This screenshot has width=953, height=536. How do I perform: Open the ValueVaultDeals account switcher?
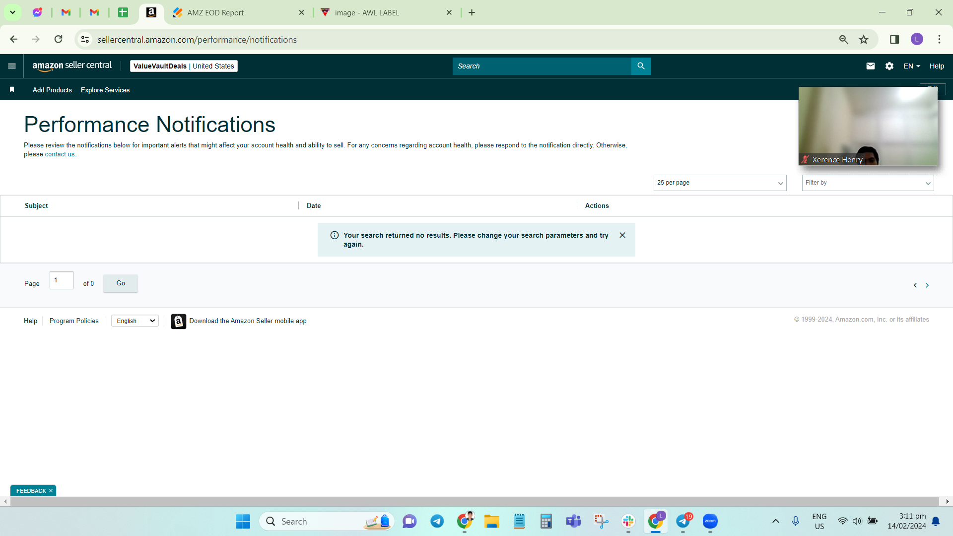click(x=184, y=66)
